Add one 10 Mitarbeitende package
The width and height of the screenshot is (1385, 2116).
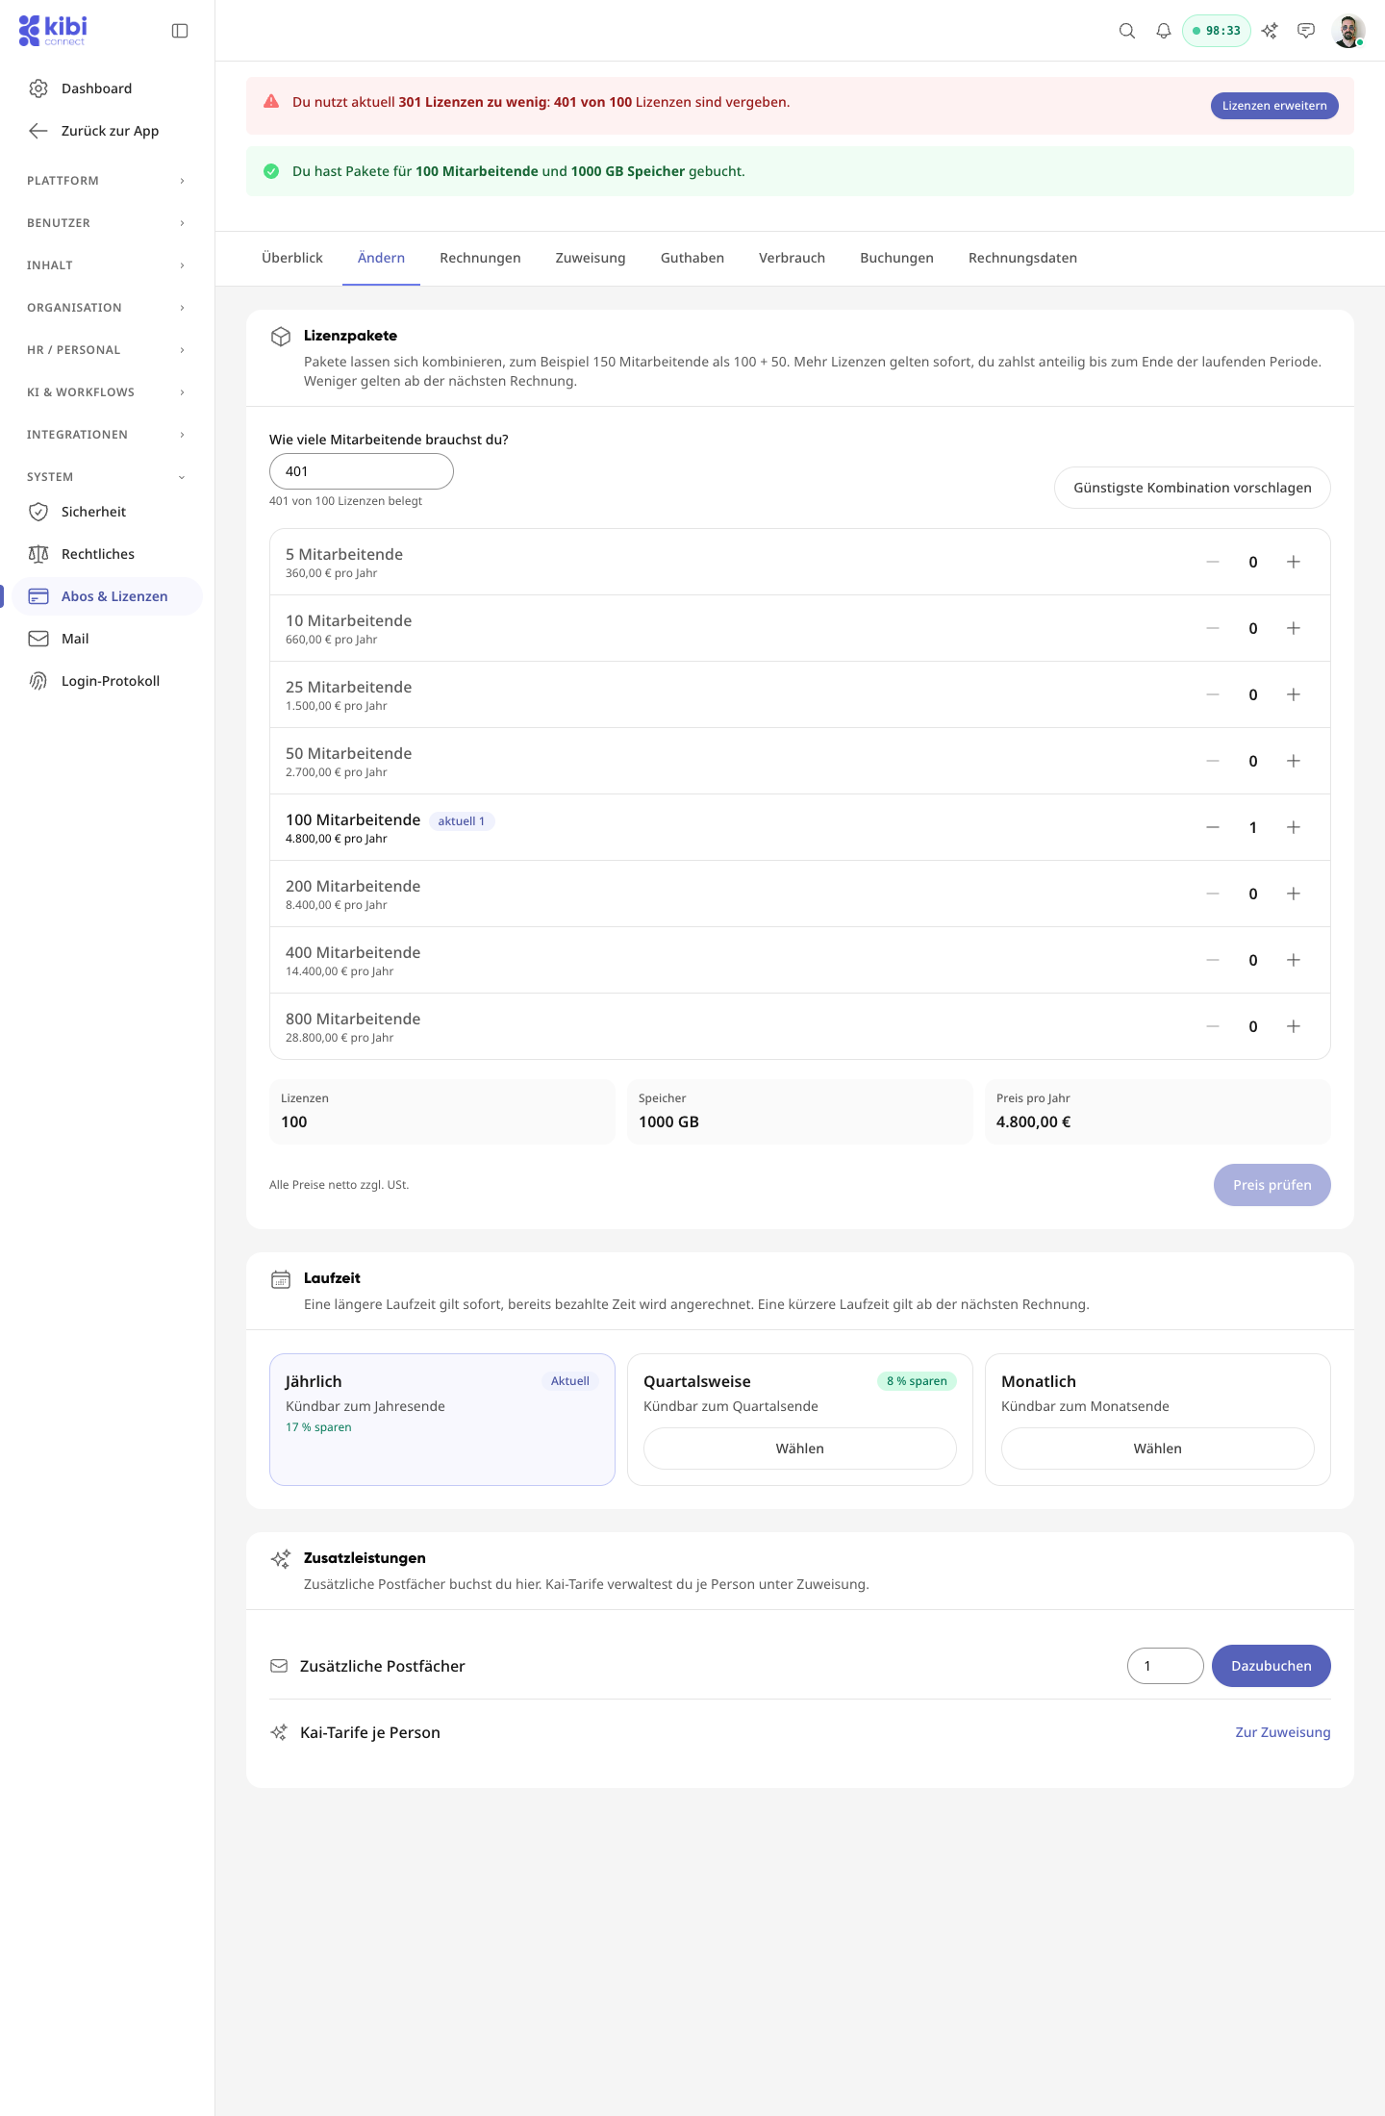pyautogui.click(x=1294, y=628)
